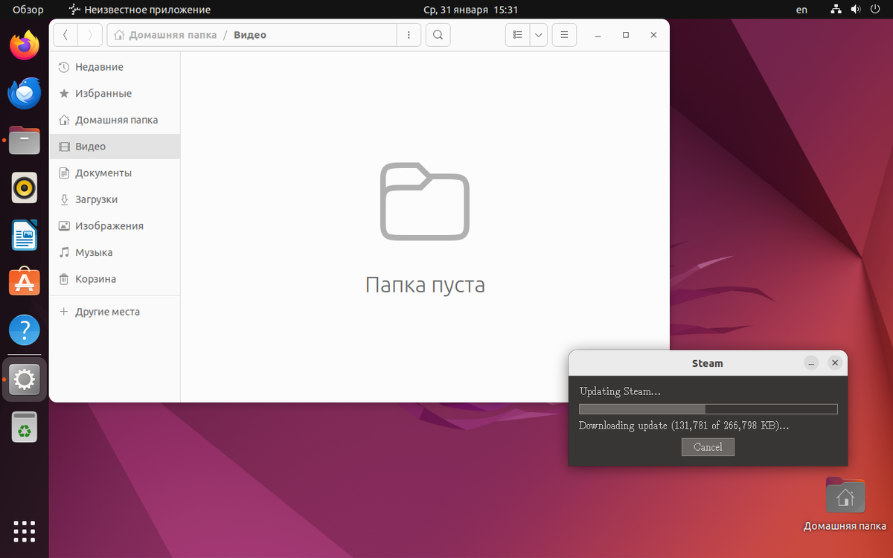Open the view sorting dropdown chevron

tap(538, 34)
